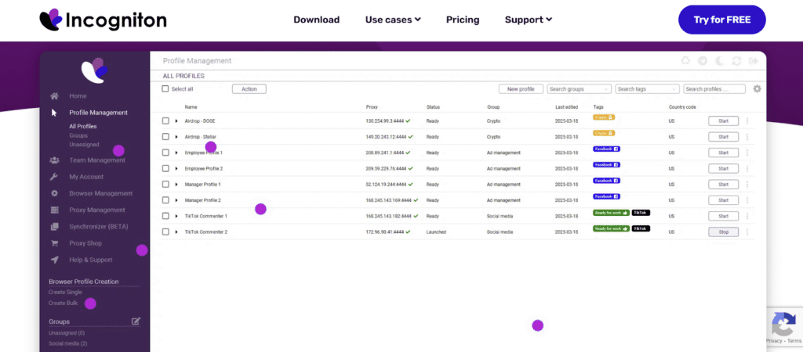Open Proxy Shop cart icon
Viewport: 803px width, 352px height.
pyautogui.click(x=54, y=243)
